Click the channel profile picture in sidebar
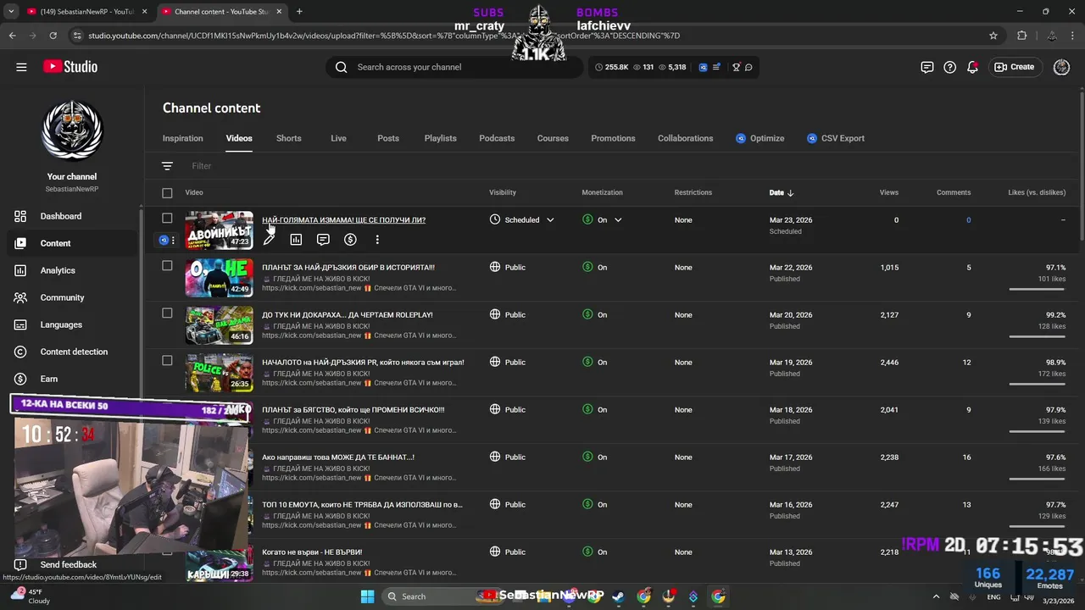 (72, 130)
